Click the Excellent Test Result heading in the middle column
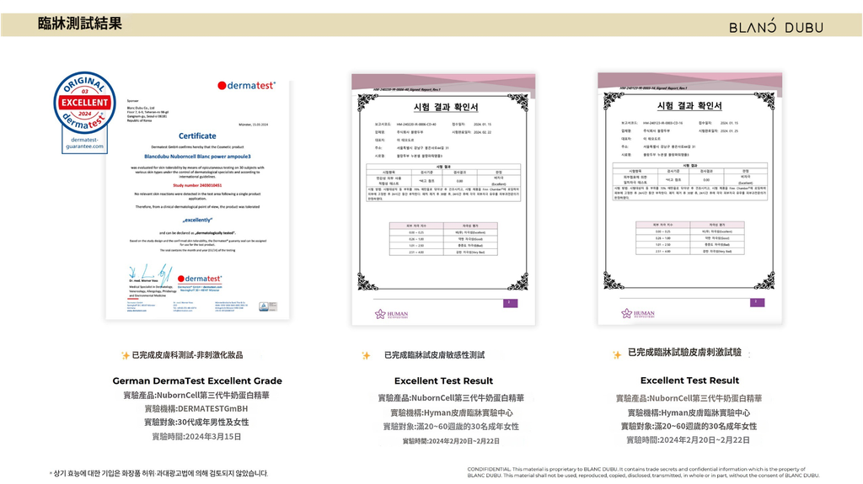The width and height of the screenshot is (863, 484). pyautogui.click(x=443, y=381)
